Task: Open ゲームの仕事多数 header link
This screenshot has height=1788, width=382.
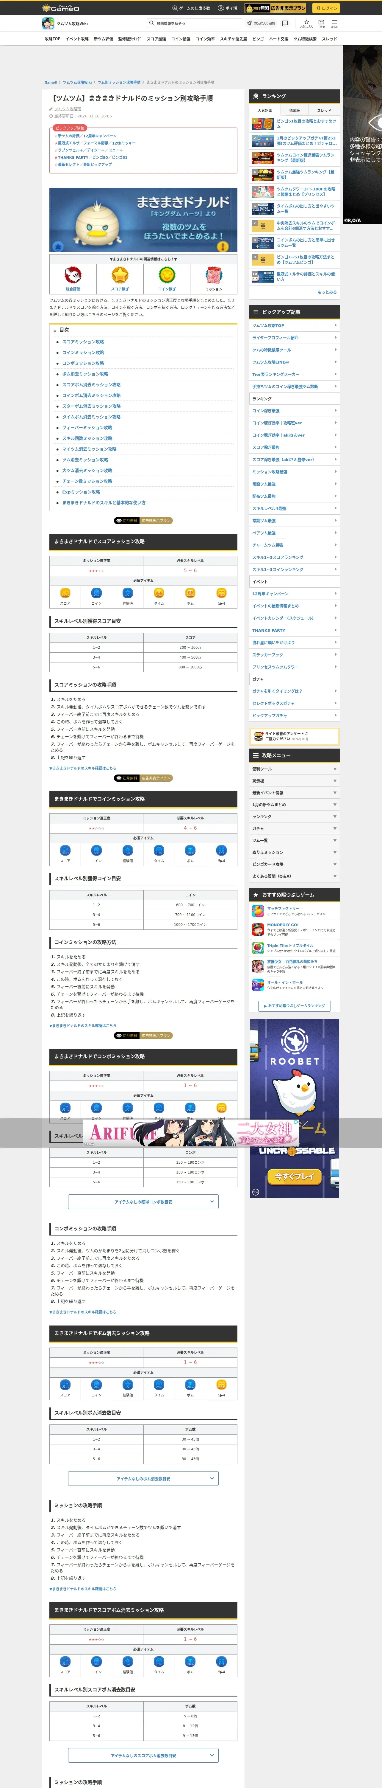Action: point(191,8)
